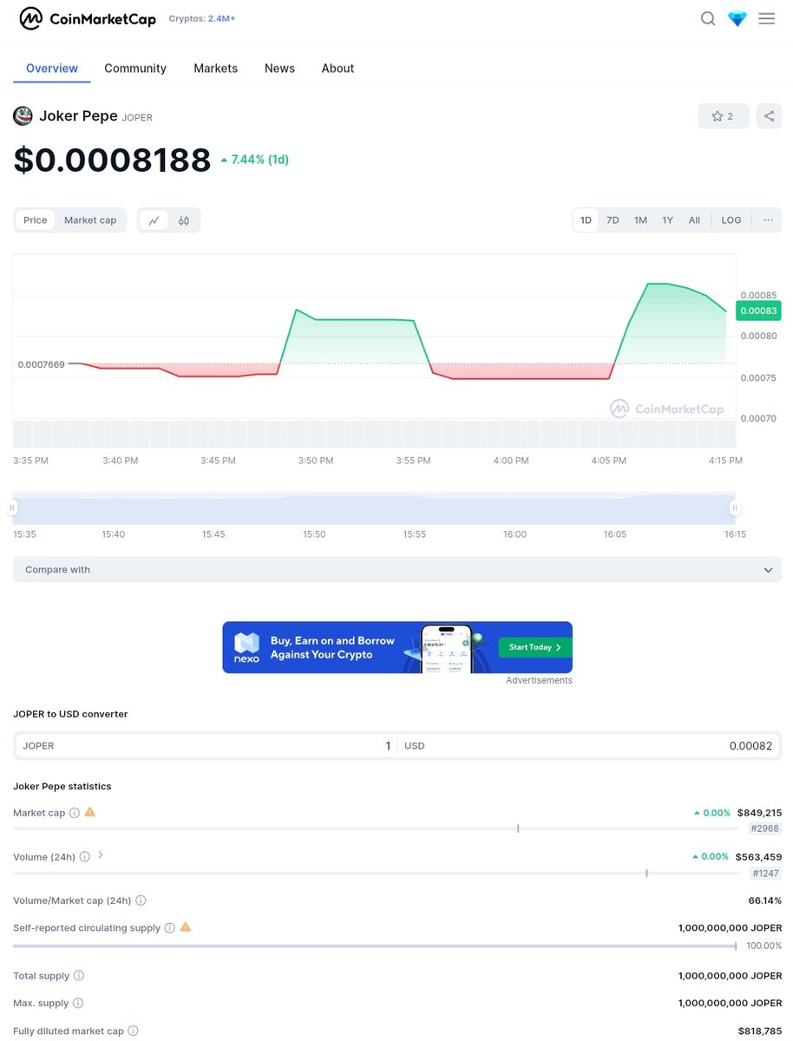Image resolution: width=793 pixels, height=1041 pixels.
Task: Click the CoinMarketCap logo
Action: [87, 18]
